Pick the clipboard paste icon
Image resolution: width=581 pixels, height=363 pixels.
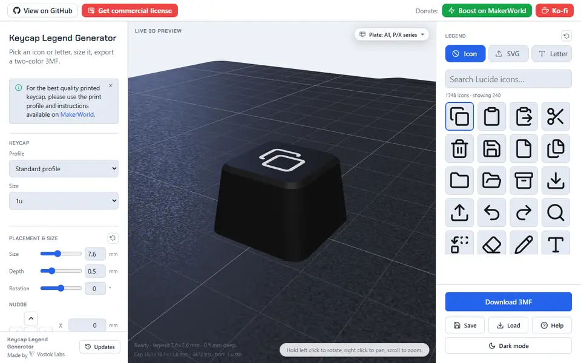click(x=523, y=116)
